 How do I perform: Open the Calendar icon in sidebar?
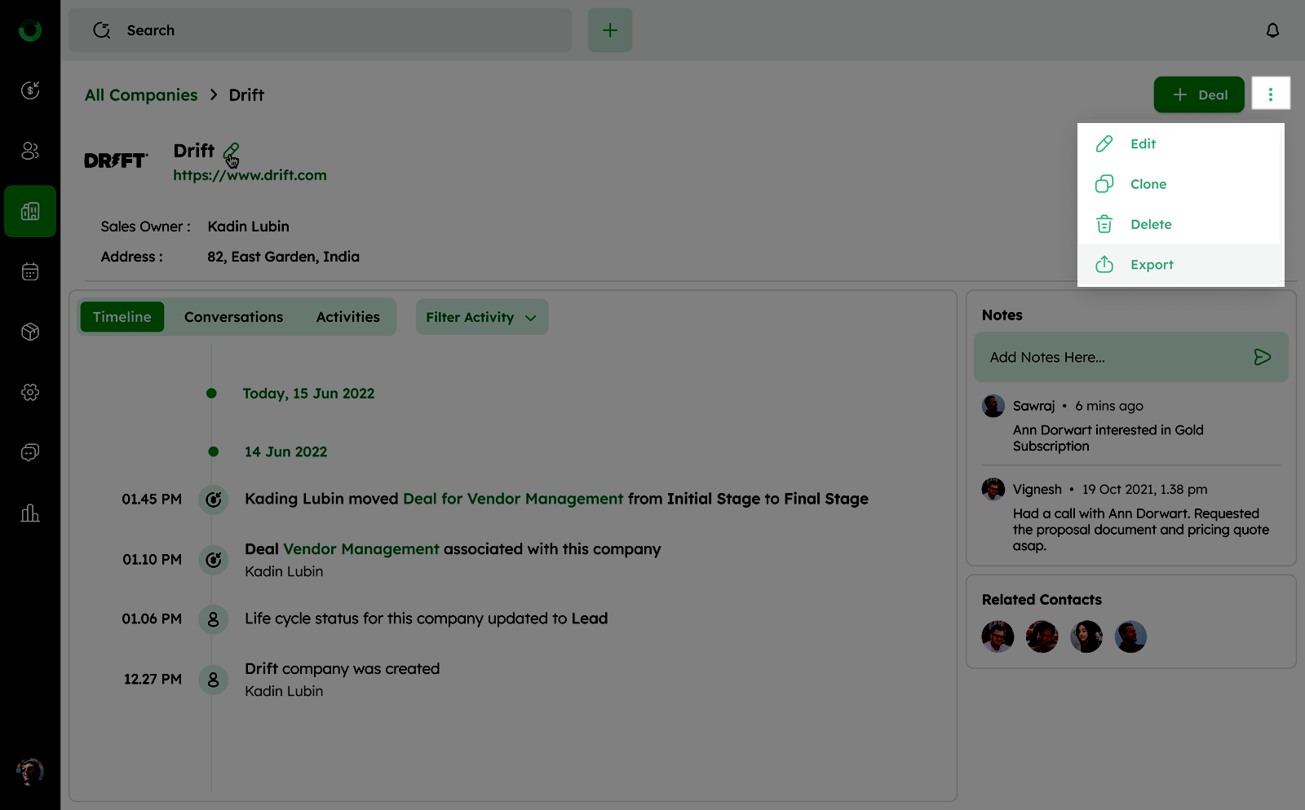click(x=30, y=271)
